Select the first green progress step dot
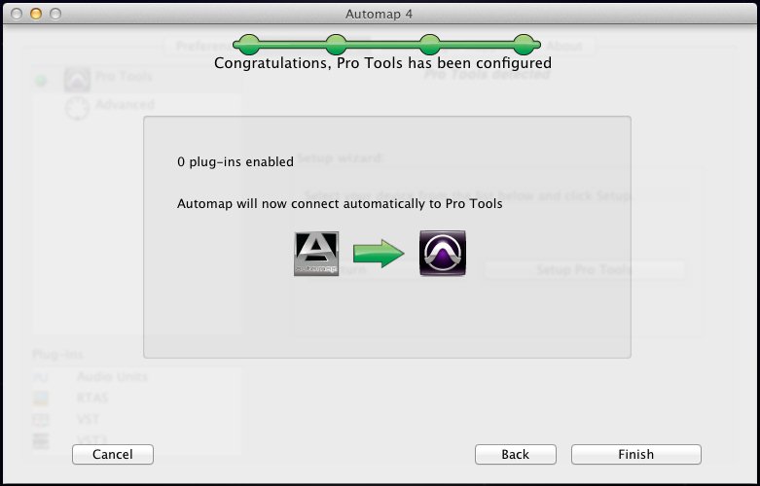This screenshot has width=760, height=486. 249,45
